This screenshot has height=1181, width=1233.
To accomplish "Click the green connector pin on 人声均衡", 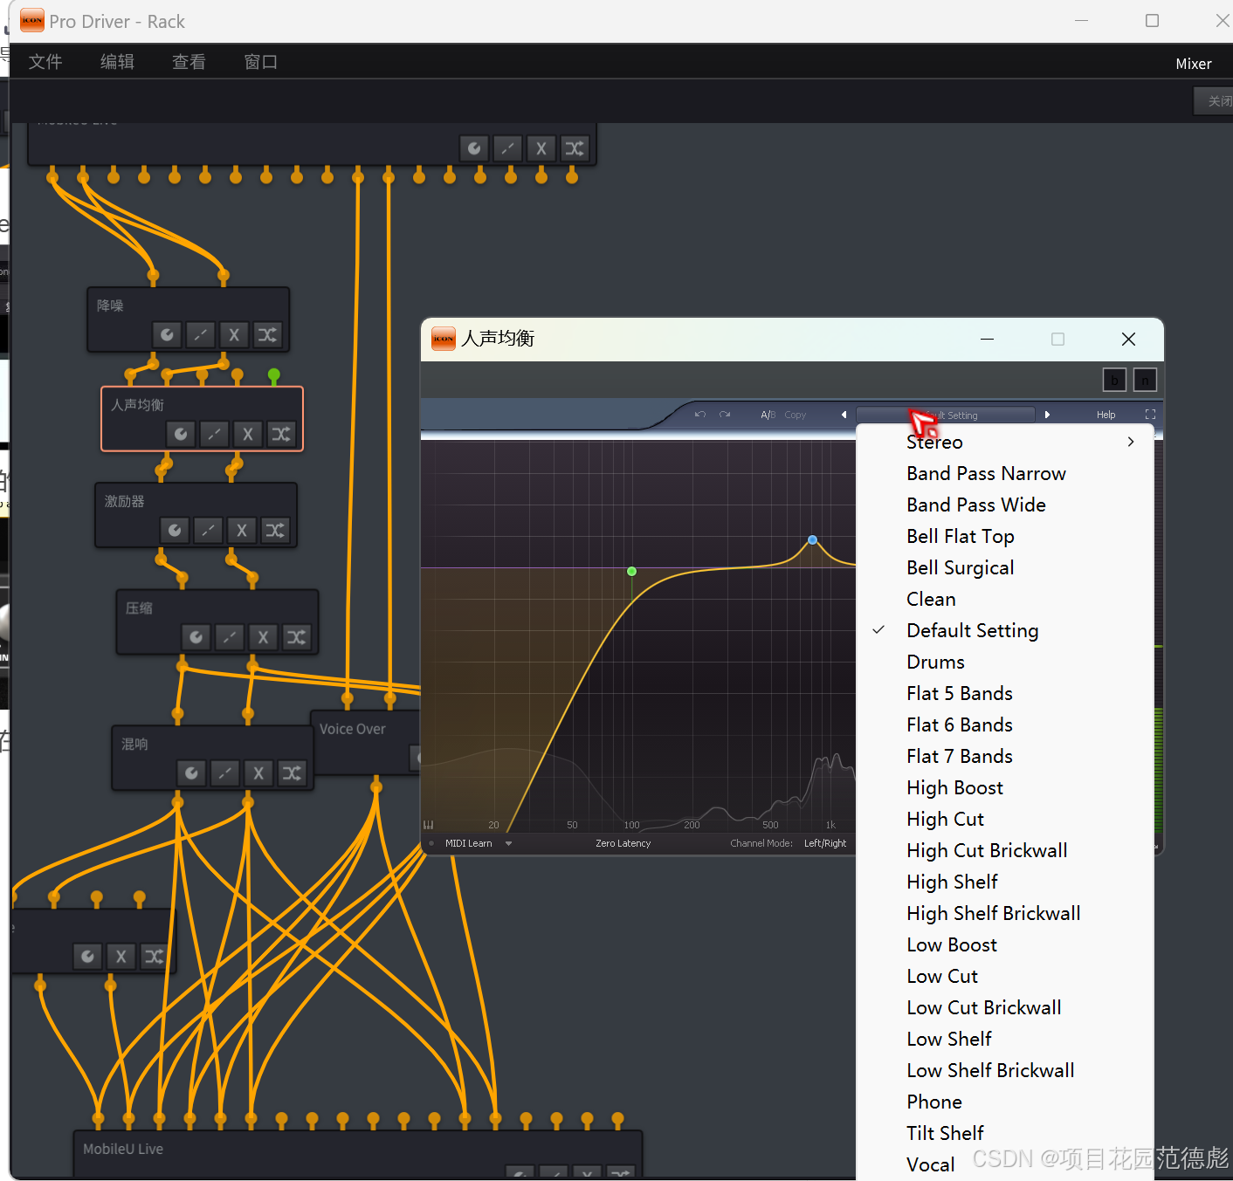I will [x=273, y=375].
